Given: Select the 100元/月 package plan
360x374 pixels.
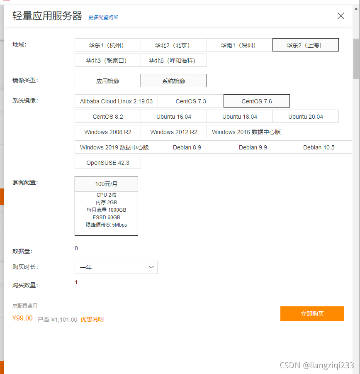Looking at the screenshot, I should (106, 183).
